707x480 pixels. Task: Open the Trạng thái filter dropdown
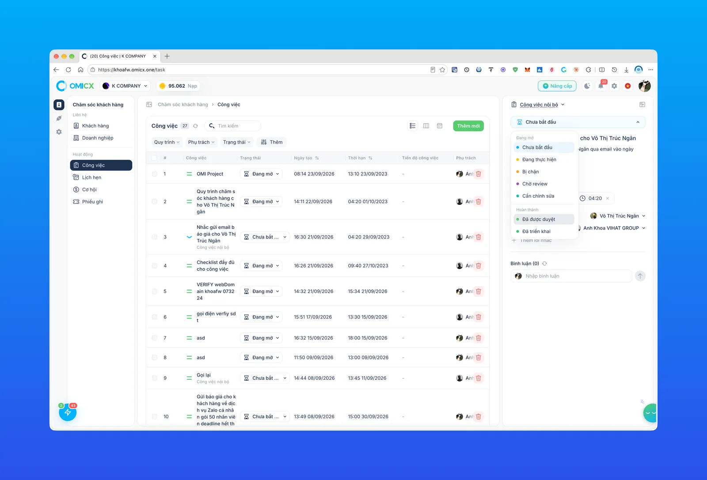[236, 142]
